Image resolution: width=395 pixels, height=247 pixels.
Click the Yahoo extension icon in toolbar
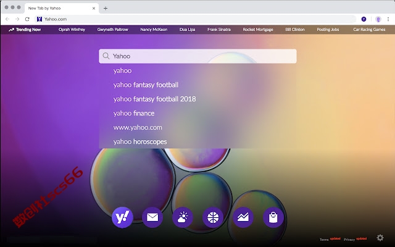(364, 19)
